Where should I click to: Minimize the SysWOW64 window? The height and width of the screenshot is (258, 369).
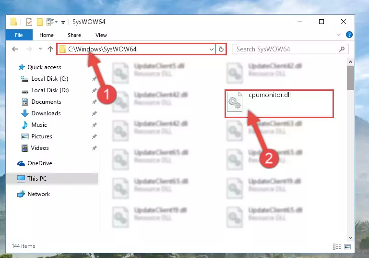pyautogui.click(x=300, y=22)
